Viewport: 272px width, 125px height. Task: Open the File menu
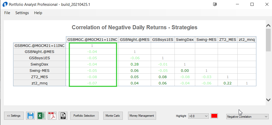7,13
